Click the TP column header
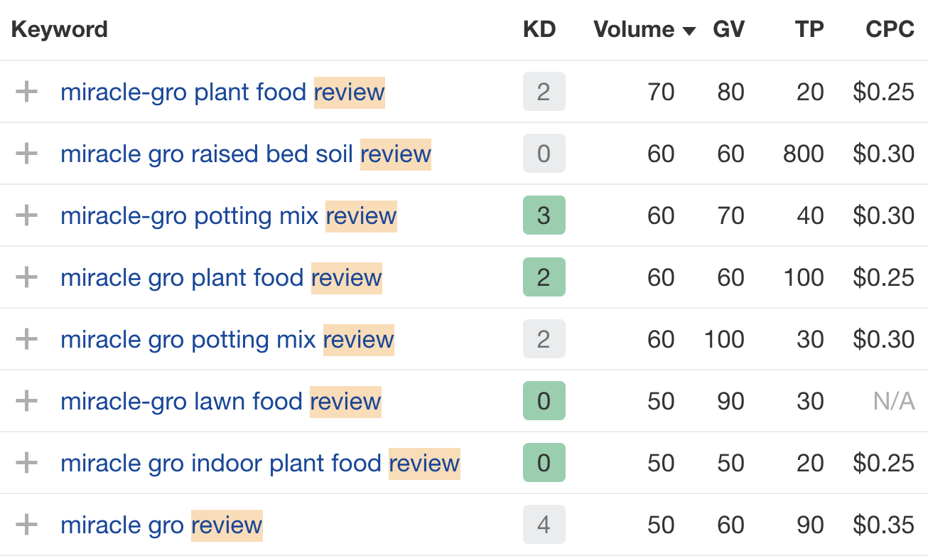This screenshot has height=556, width=928. point(809,30)
